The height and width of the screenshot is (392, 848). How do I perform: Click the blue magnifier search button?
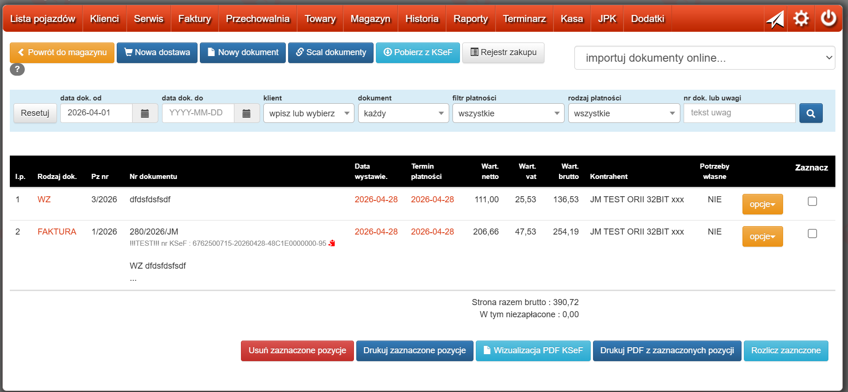click(811, 114)
